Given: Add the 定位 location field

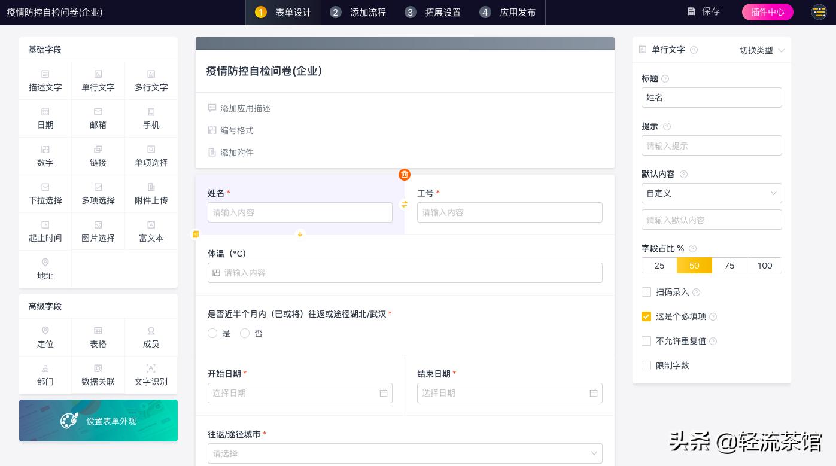Looking at the screenshot, I should click(x=45, y=337).
